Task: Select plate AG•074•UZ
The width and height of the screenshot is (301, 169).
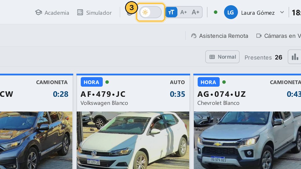Action: (x=221, y=94)
